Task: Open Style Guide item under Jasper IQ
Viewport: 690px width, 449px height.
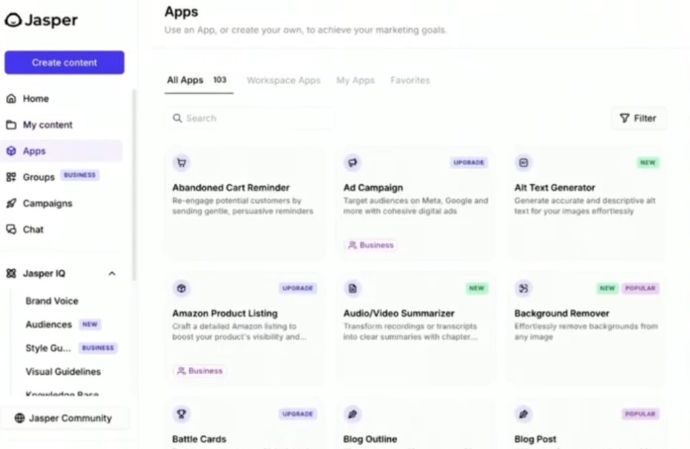Action: tap(48, 348)
